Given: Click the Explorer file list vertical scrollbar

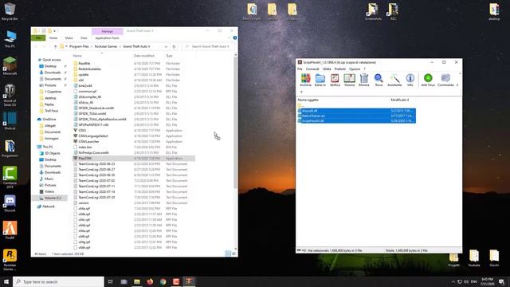Looking at the screenshot, I should [235, 122].
